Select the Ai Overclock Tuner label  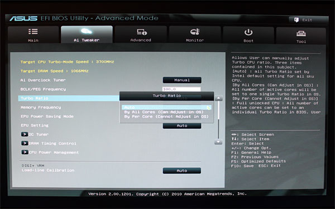[x=43, y=80]
